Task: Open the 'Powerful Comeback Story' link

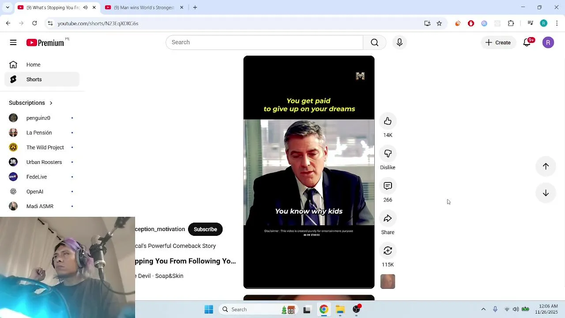Action: click(x=175, y=246)
